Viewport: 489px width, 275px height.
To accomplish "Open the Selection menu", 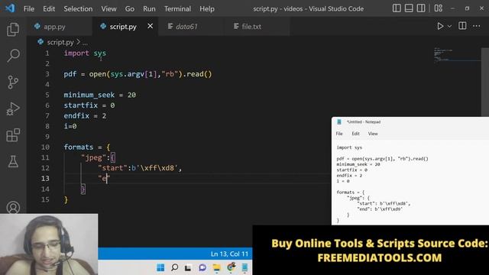I will coord(78,8).
